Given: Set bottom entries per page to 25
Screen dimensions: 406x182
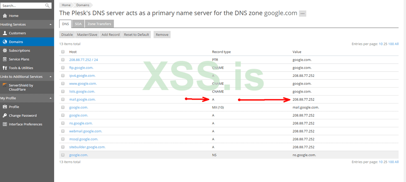Looking at the screenshot, I should pyautogui.click(x=385, y=162).
